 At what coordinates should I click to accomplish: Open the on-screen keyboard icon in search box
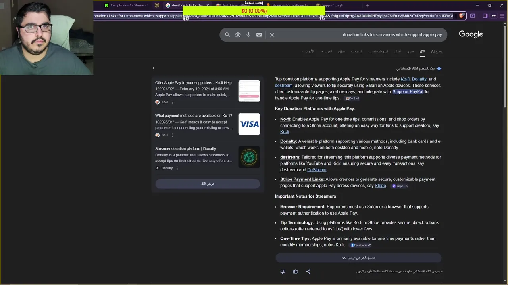pyautogui.click(x=259, y=35)
